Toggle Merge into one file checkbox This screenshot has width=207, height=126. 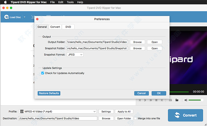pyautogui.click(x=136, y=118)
